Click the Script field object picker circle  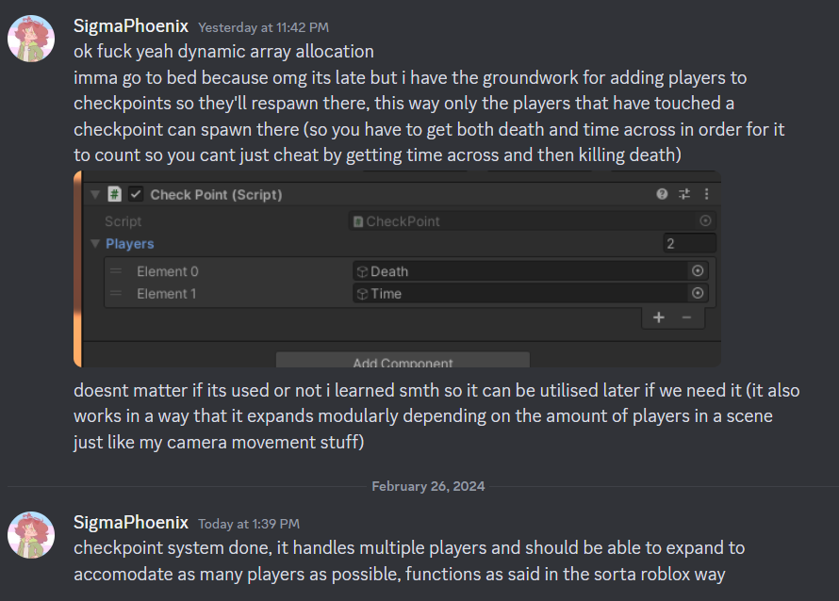[705, 220]
